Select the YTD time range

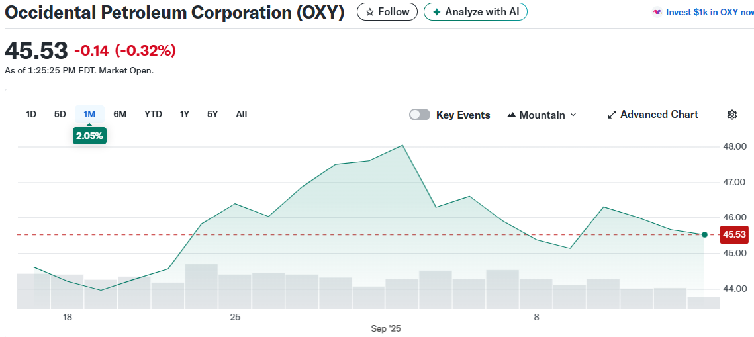(x=153, y=115)
